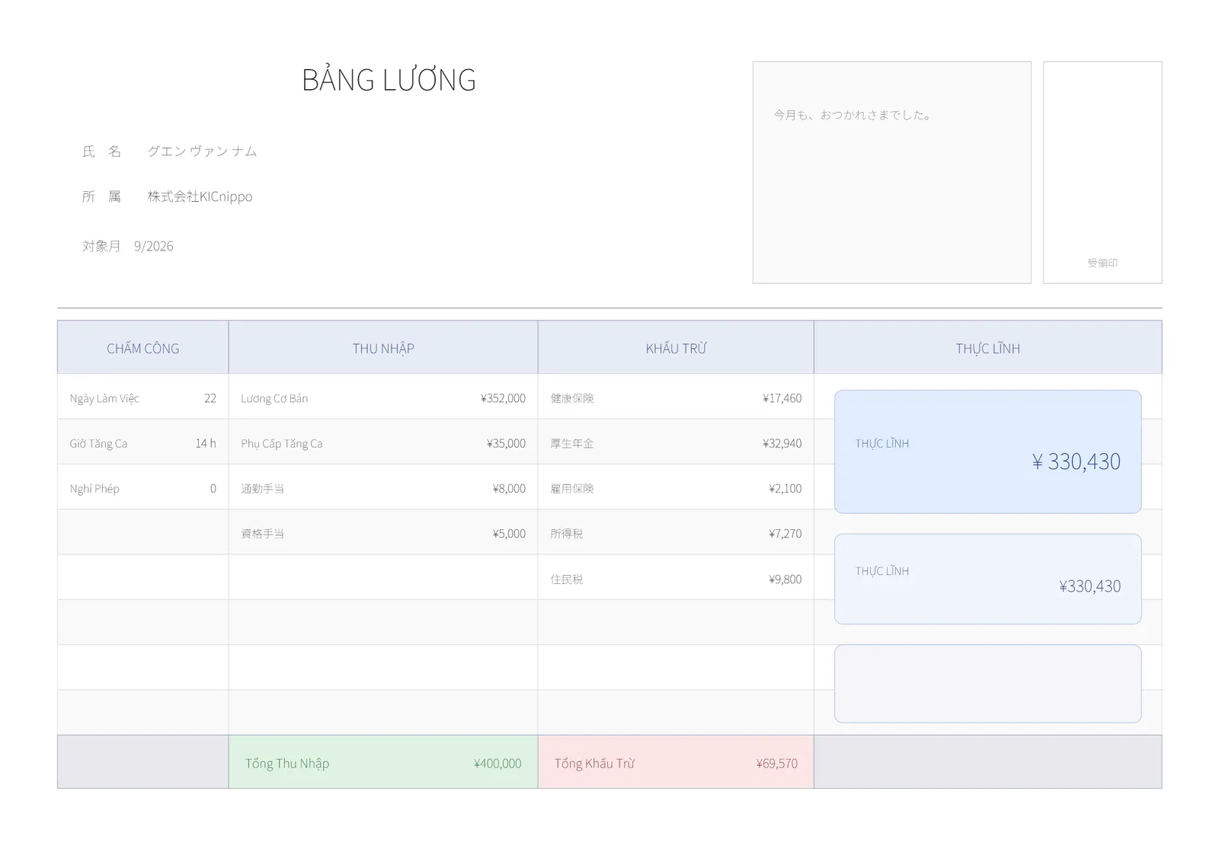Image resolution: width=1219 pixels, height=862 pixels.
Task: Click the message 今月も、おつかれさまでした。
Action: coord(853,115)
